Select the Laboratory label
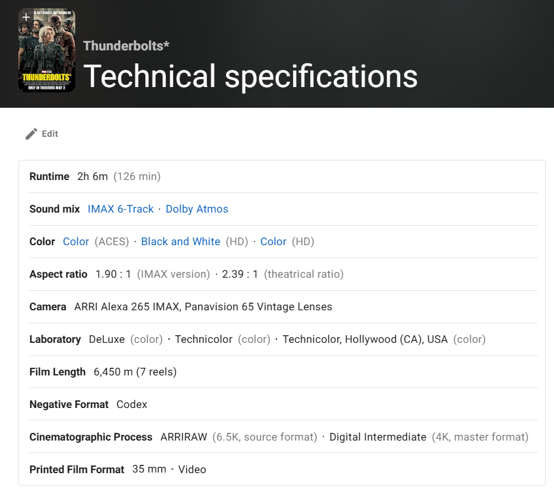Screen dimensions: 554x498 coord(55,339)
